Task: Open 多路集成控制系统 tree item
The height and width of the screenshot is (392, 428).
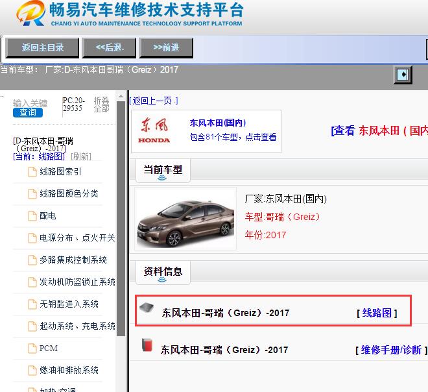Action: pyautogui.click(x=73, y=260)
